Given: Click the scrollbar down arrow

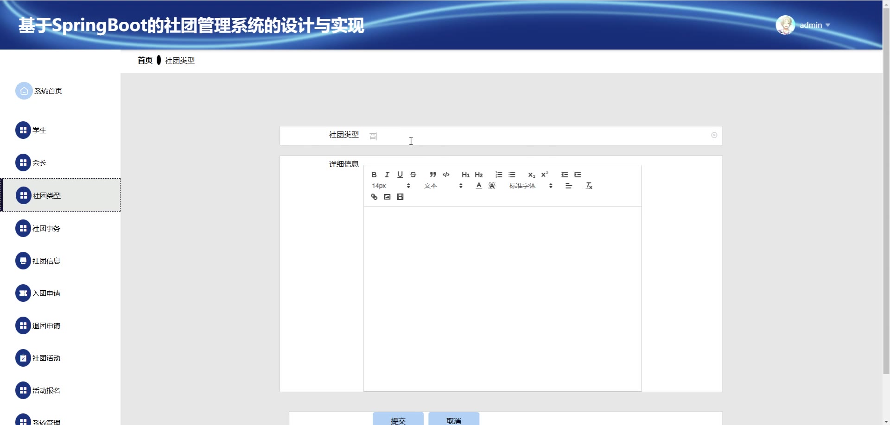Looking at the screenshot, I should (886, 421).
